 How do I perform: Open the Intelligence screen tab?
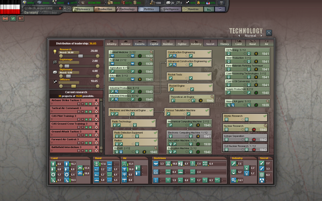pos(171,9)
